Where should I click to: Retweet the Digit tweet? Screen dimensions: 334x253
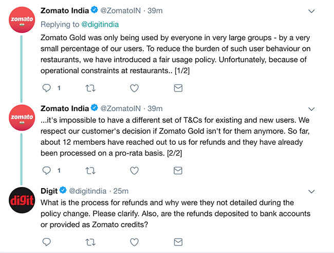tap(90, 242)
